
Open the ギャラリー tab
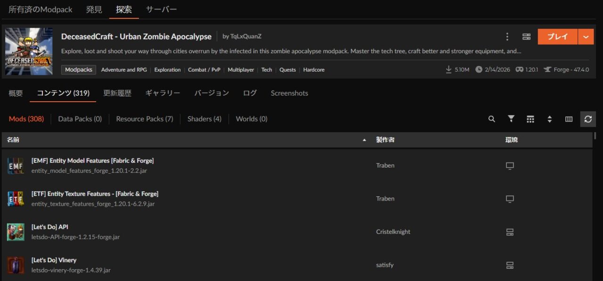pyautogui.click(x=163, y=93)
